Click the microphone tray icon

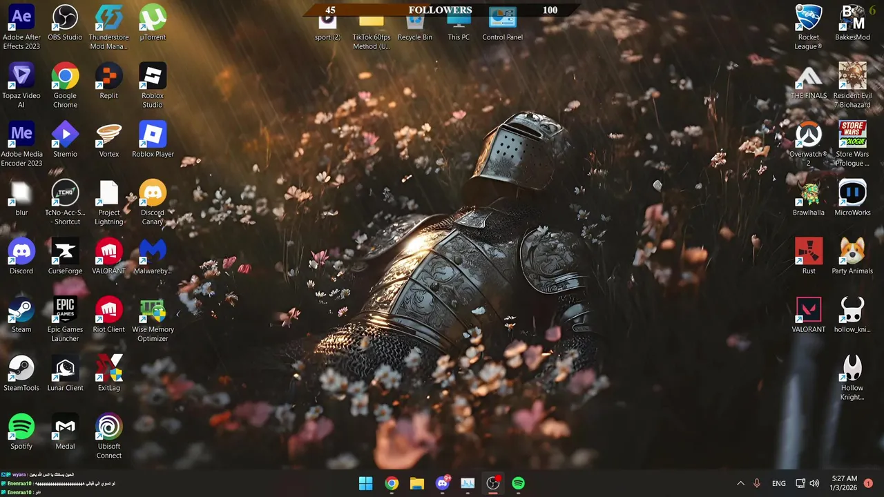tap(757, 484)
